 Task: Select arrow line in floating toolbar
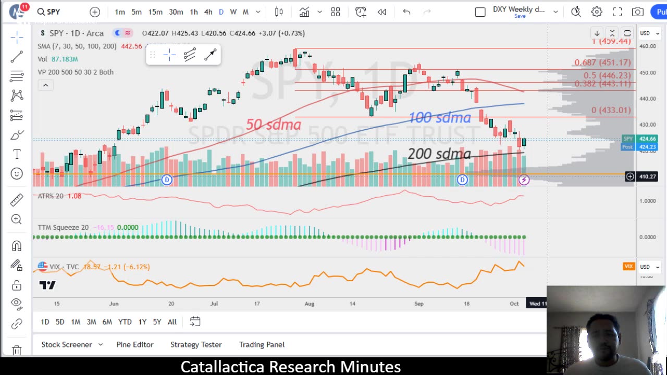pos(210,55)
